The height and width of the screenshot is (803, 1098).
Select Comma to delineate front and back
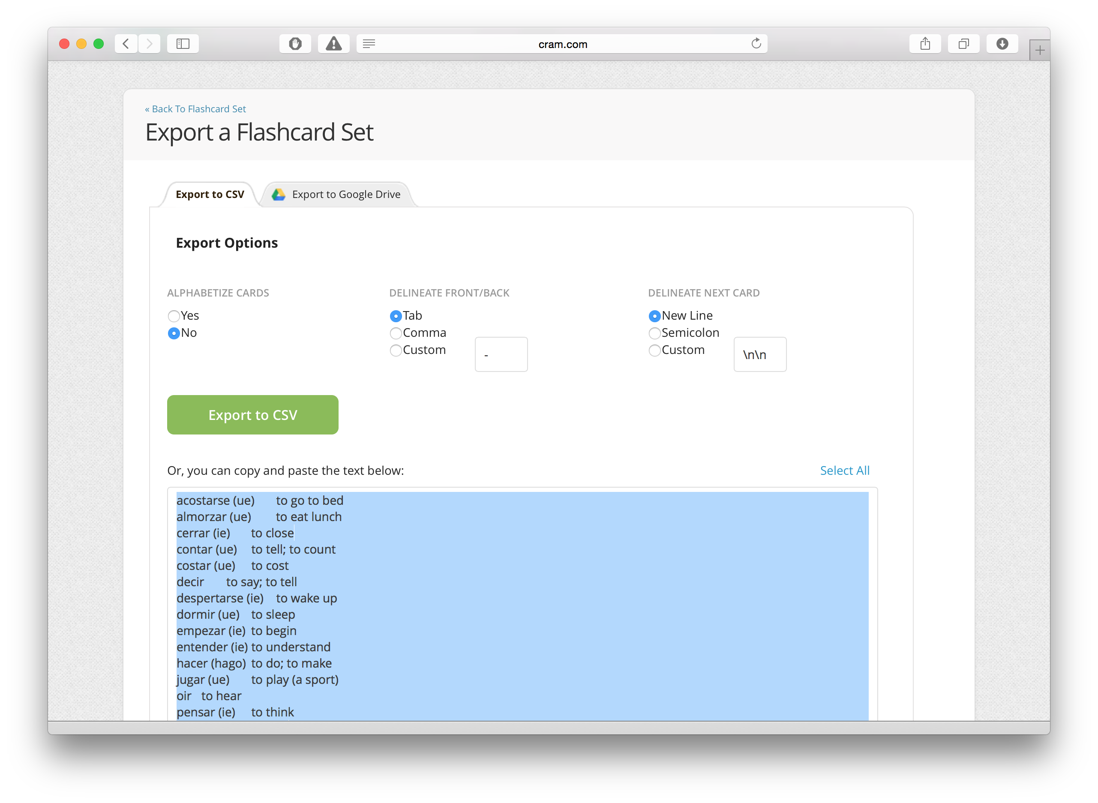(396, 333)
